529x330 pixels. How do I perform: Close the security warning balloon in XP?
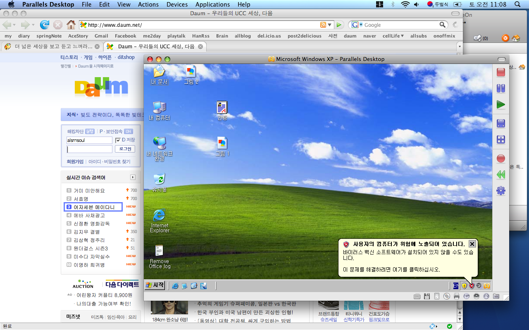[x=472, y=244]
